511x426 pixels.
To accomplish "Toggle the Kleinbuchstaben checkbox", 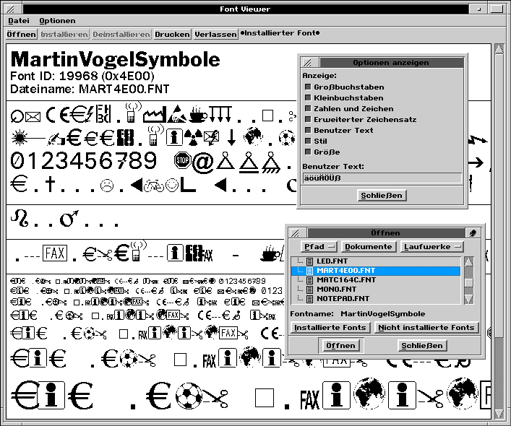I will tap(308, 97).
